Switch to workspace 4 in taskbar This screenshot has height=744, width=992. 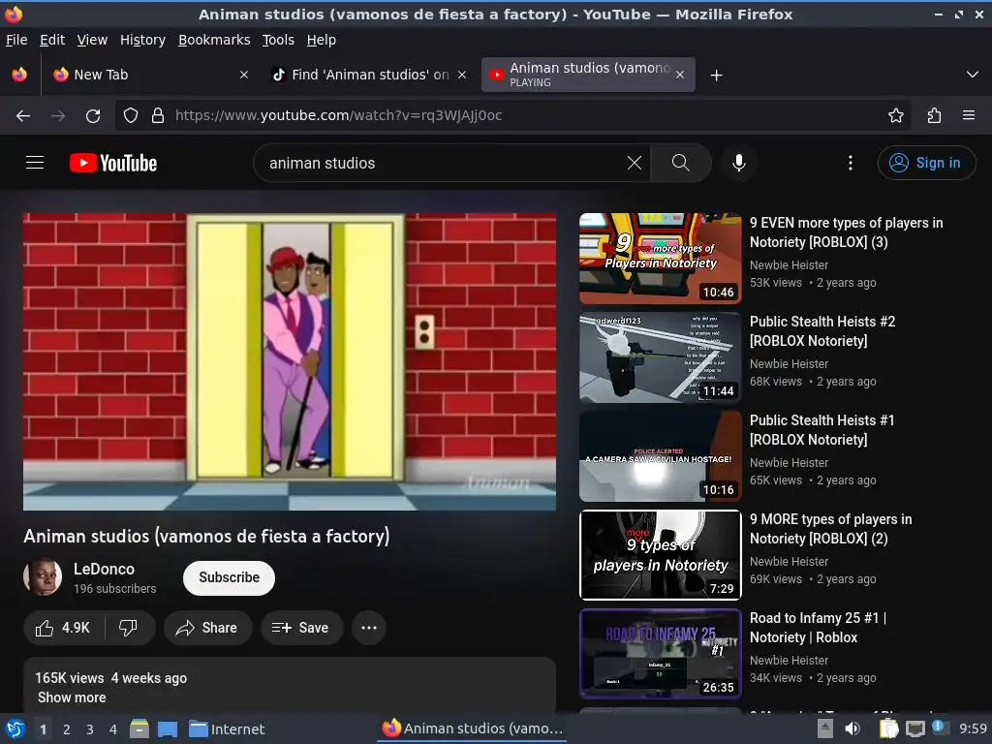click(113, 729)
